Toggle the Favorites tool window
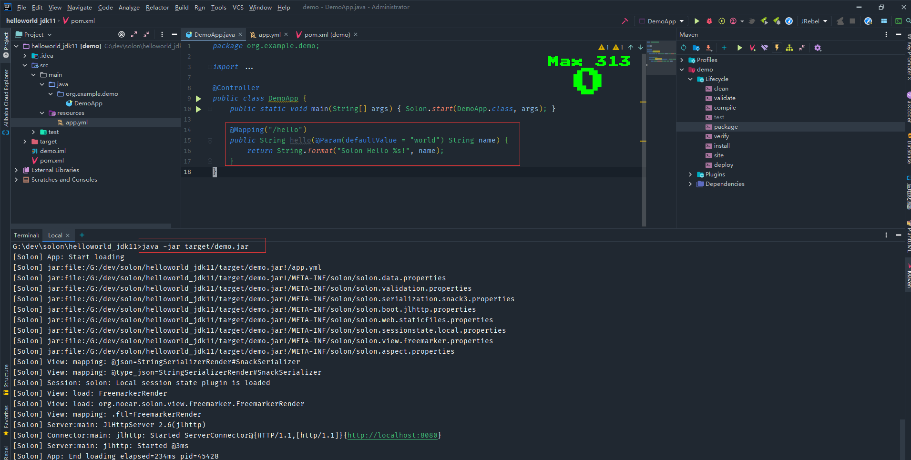The height and width of the screenshot is (460, 911). pos(6,420)
